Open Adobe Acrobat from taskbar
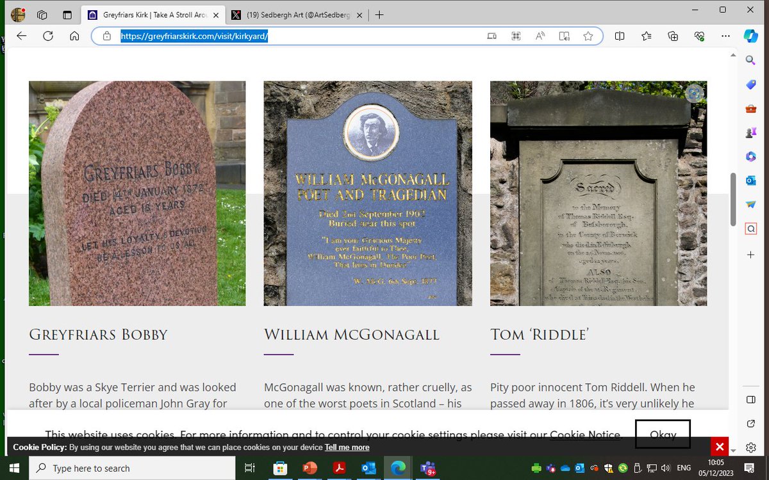Image resolution: width=769 pixels, height=480 pixels. click(339, 468)
